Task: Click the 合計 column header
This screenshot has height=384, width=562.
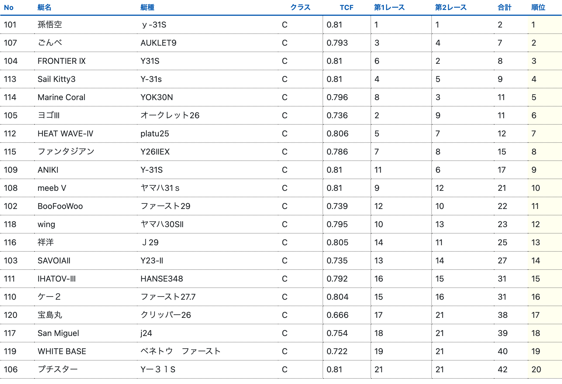Action: pyautogui.click(x=505, y=8)
